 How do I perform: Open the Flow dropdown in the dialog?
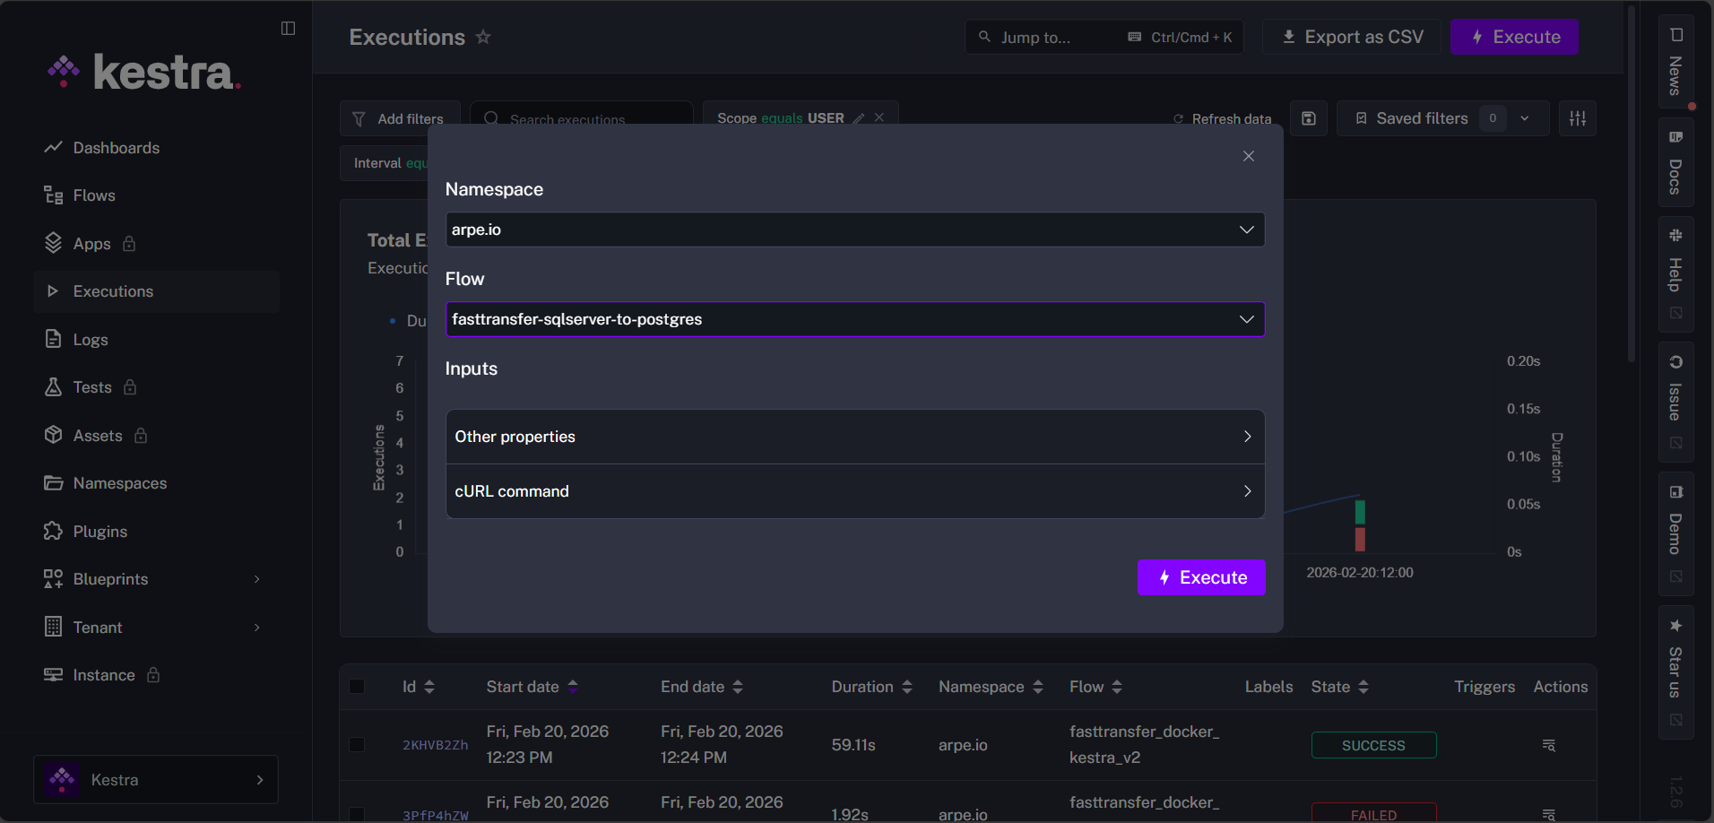pyautogui.click(x=854, y=318)
